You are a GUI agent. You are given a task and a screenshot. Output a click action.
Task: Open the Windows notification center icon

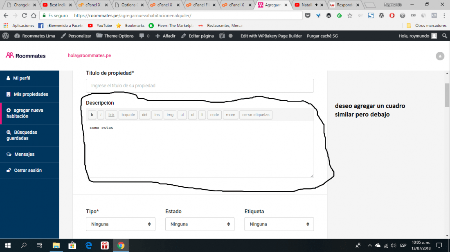click(x=439, y=245)
